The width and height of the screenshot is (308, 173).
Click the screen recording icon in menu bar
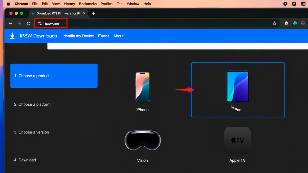pos(285,4)
